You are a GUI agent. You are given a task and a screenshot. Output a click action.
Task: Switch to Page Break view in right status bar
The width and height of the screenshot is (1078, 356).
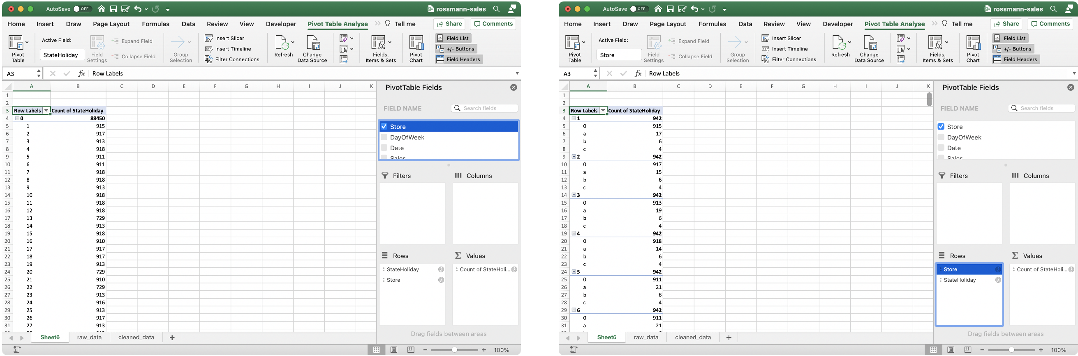[x=967, y=350]
